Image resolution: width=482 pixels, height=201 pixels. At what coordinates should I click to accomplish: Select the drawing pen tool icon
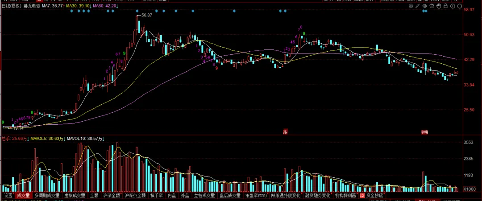pos(417,6)
